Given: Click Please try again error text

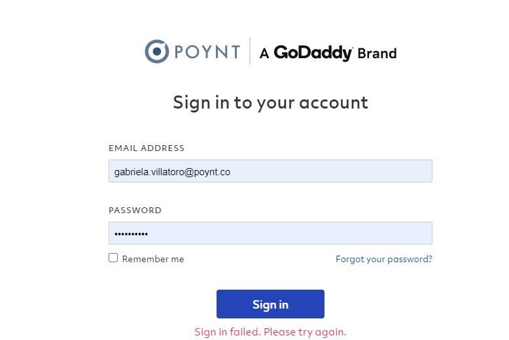Looking at the screenshot, I should (305, 332).
